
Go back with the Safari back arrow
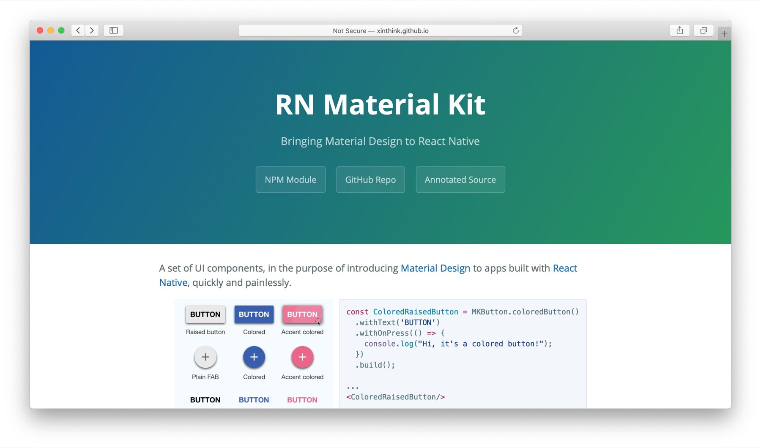tap(78, 30)
